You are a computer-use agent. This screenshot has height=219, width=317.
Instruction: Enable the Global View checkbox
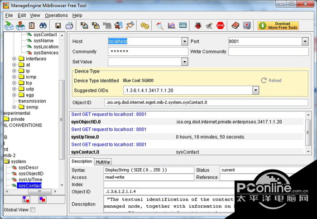click(x=33, y=210)
